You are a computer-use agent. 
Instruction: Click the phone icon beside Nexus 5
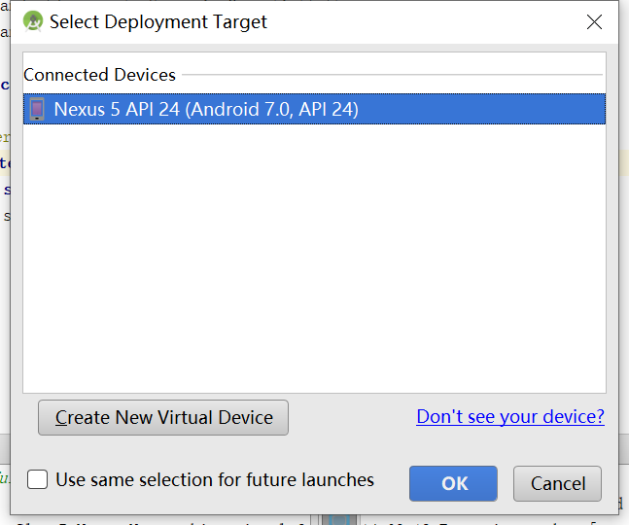click(x=37, y=109)
